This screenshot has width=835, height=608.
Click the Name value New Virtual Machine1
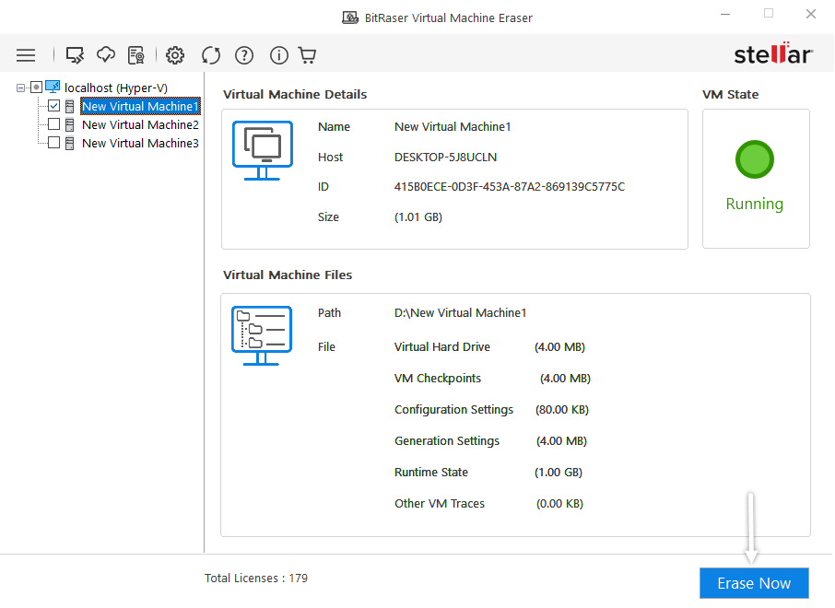click(x=453, y=127)
